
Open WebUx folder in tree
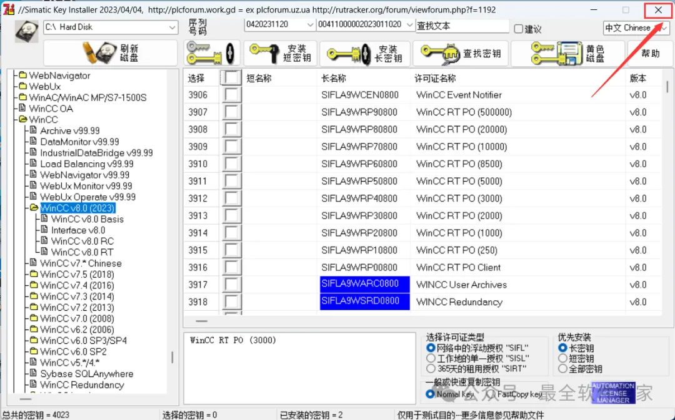click(x=45, y=86)
